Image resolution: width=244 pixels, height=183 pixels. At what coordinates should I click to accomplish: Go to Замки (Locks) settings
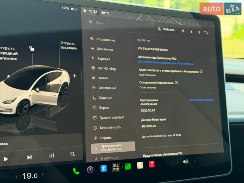tap(100, 78)
